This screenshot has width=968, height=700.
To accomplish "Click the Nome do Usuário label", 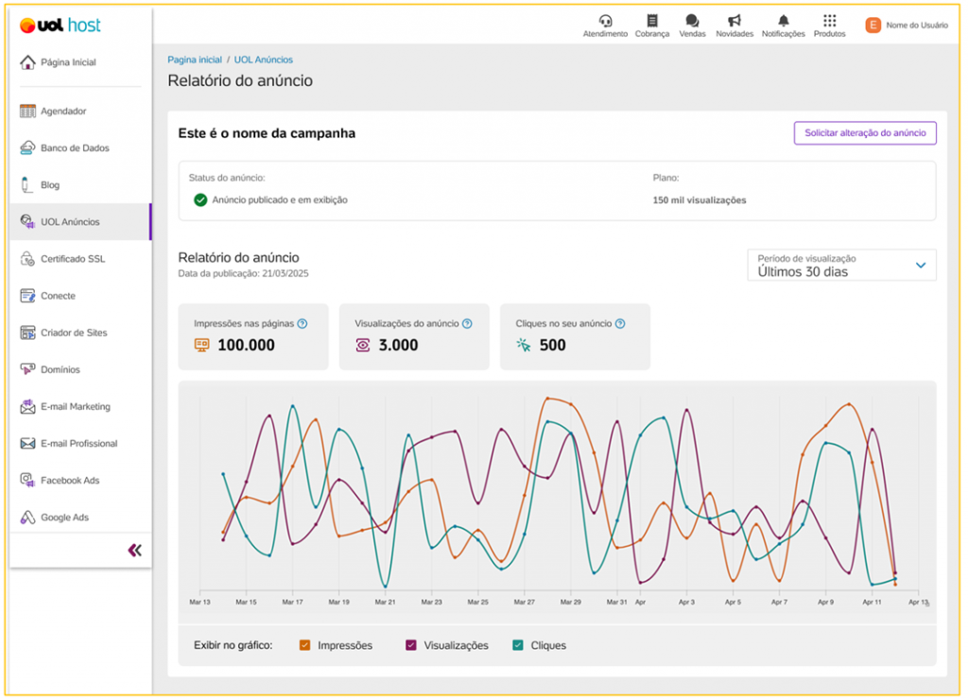I will pyautogui.click(x=917, y=26).
